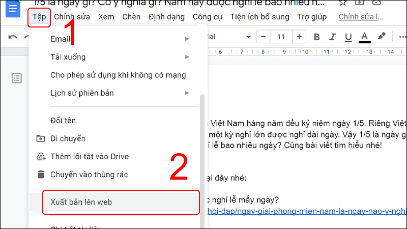Check the cloud save status icon

[x=376, y=3]
